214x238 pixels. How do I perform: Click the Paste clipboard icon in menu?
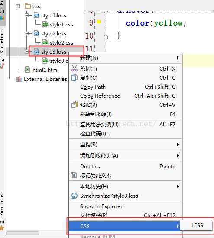click(75, 105)
